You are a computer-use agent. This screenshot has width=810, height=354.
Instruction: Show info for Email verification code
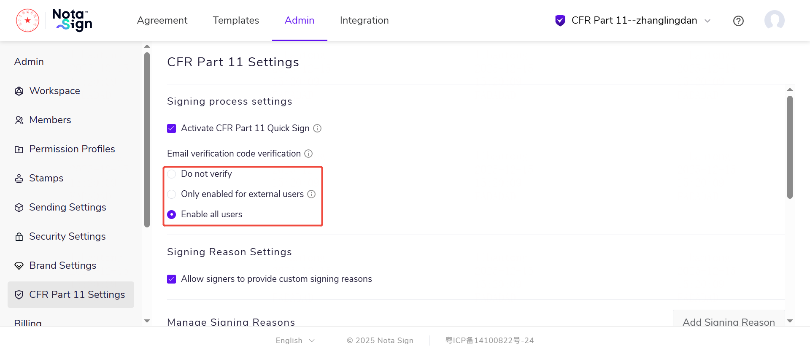308,154
